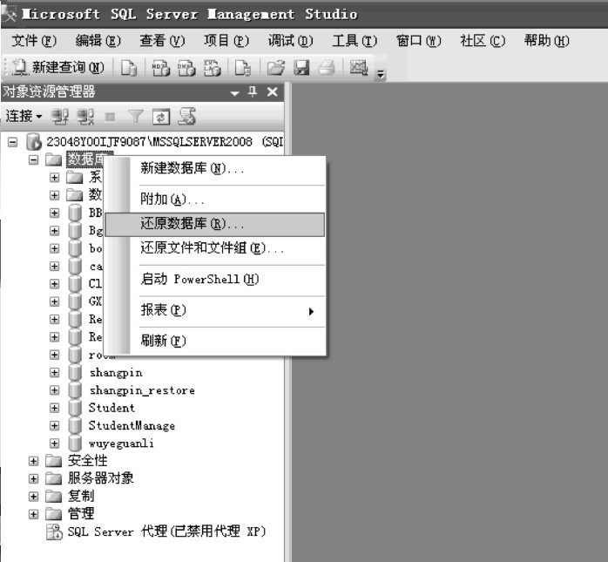Screen dimensions: 608x562
Task: Open the 查看(V) menu
Action: click(162, 40)
